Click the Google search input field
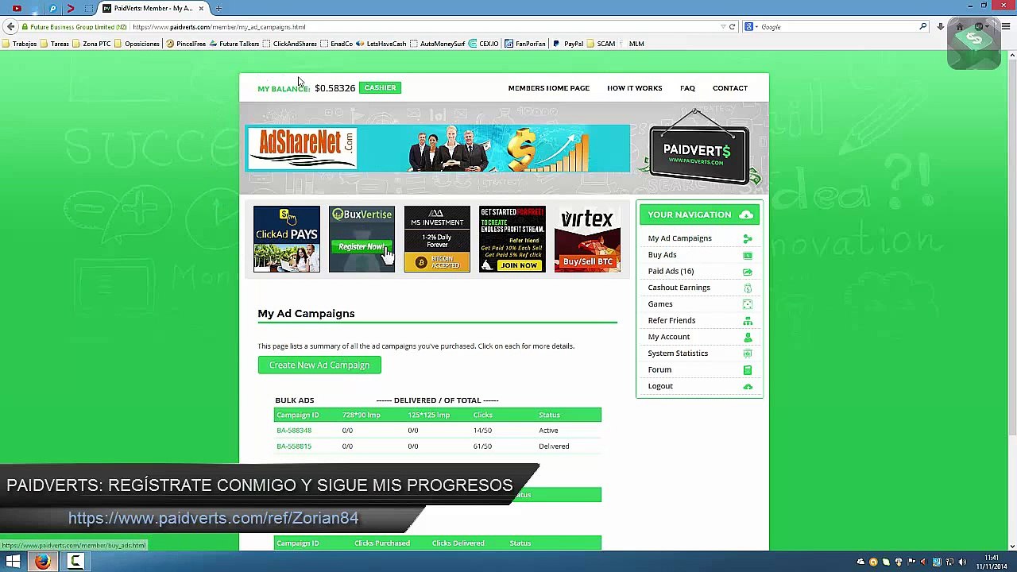Image resolution: width=1017 pixels, height=572 pixels. coord(837,27)
